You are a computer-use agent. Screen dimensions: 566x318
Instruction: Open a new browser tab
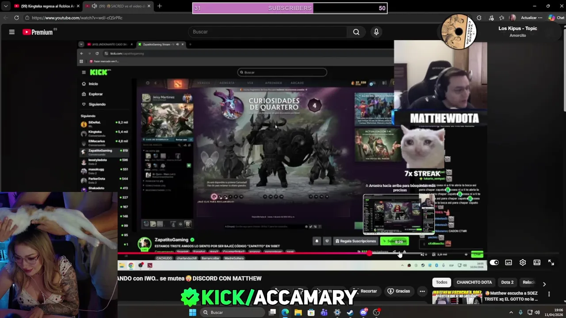[x=160, y=6]
